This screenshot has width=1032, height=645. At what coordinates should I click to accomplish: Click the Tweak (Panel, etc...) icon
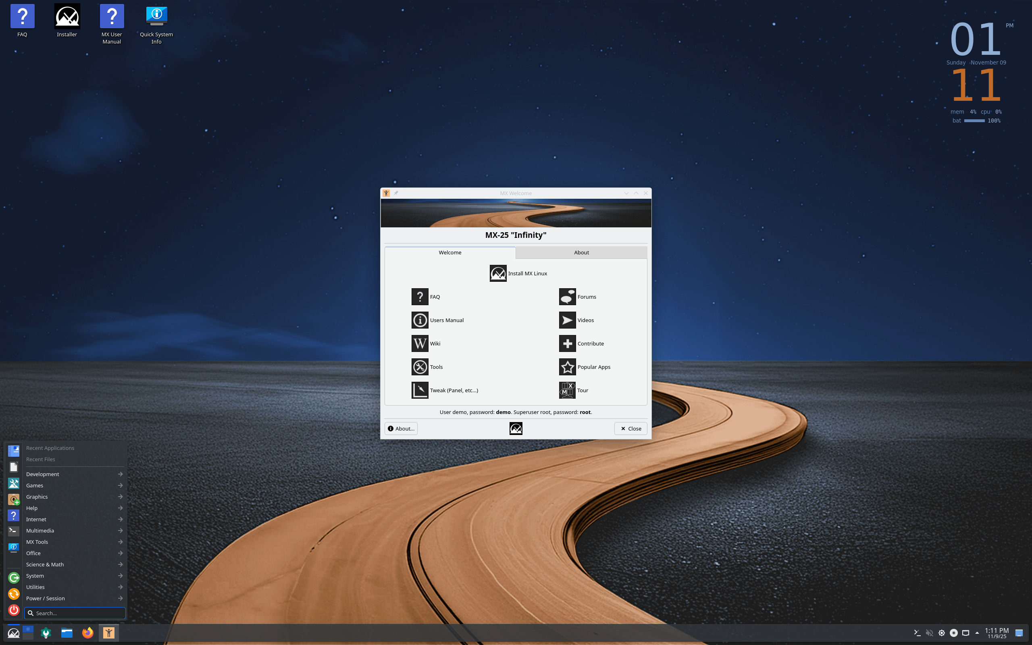[420, 390]
